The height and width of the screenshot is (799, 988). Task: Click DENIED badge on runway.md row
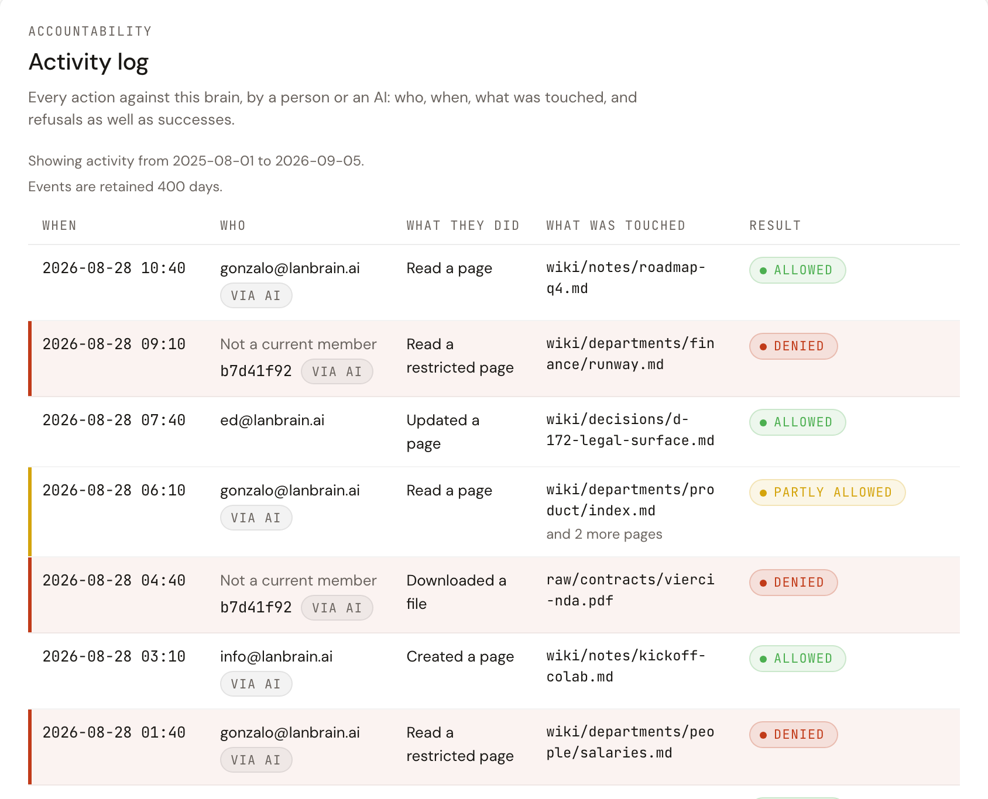793,346
